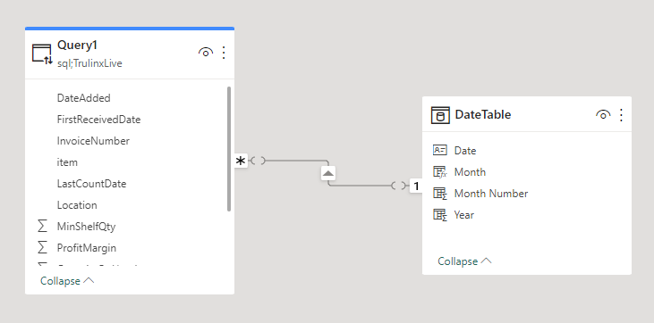This screenshot has width=654, height=323.
Task: Click the many-side asterisk cardinality marker
Action: (241, 161)
